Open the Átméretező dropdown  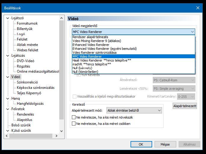point(174,80)
